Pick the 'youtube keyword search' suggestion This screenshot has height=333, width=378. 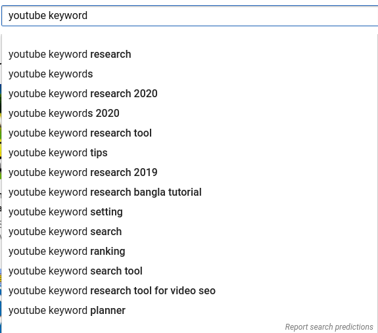[190, 232]
